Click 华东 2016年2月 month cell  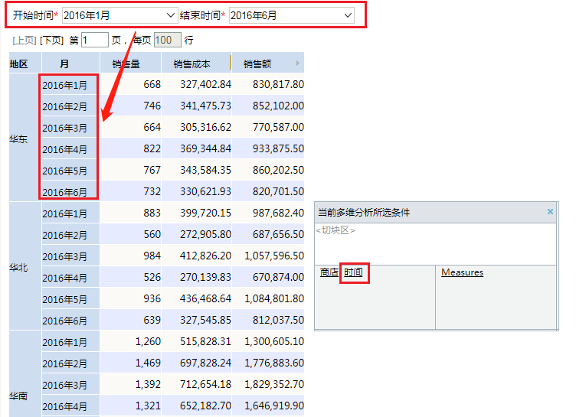[70, 106]
